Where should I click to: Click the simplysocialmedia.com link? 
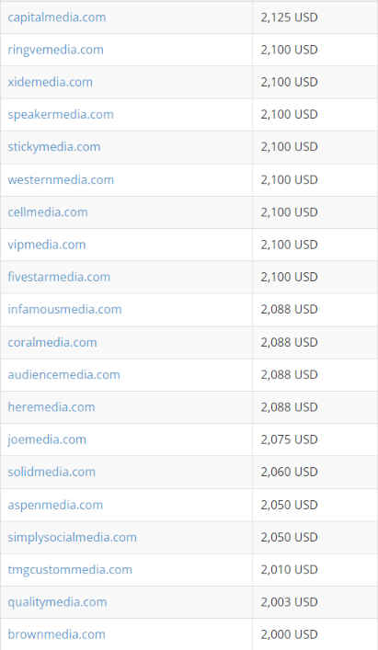pos(72,537)
